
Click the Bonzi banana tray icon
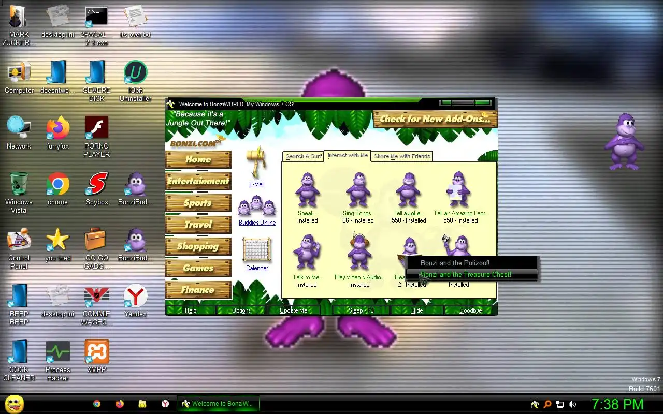535,404
